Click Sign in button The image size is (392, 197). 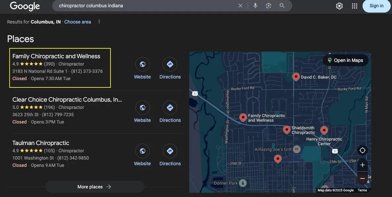coord(376,6)
